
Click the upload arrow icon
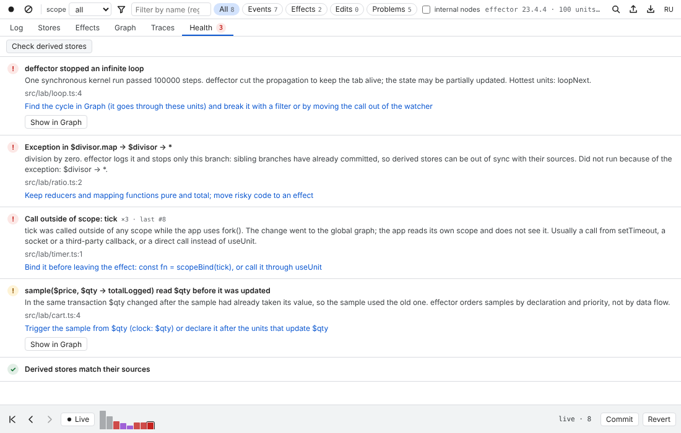(633, 9)
